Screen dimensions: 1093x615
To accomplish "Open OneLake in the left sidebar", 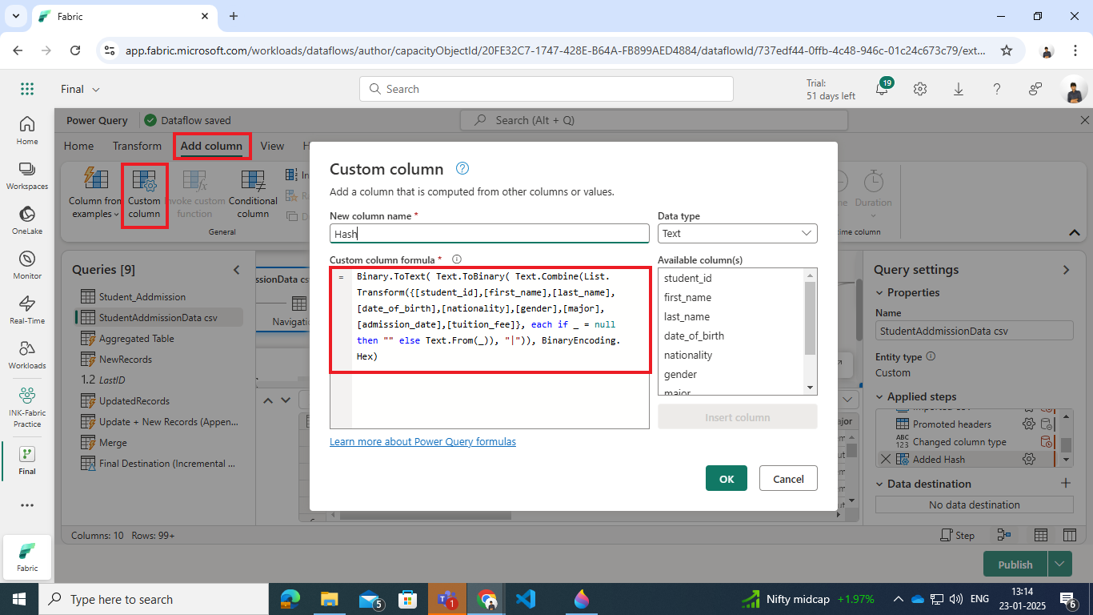I will [x=27, y=220].
